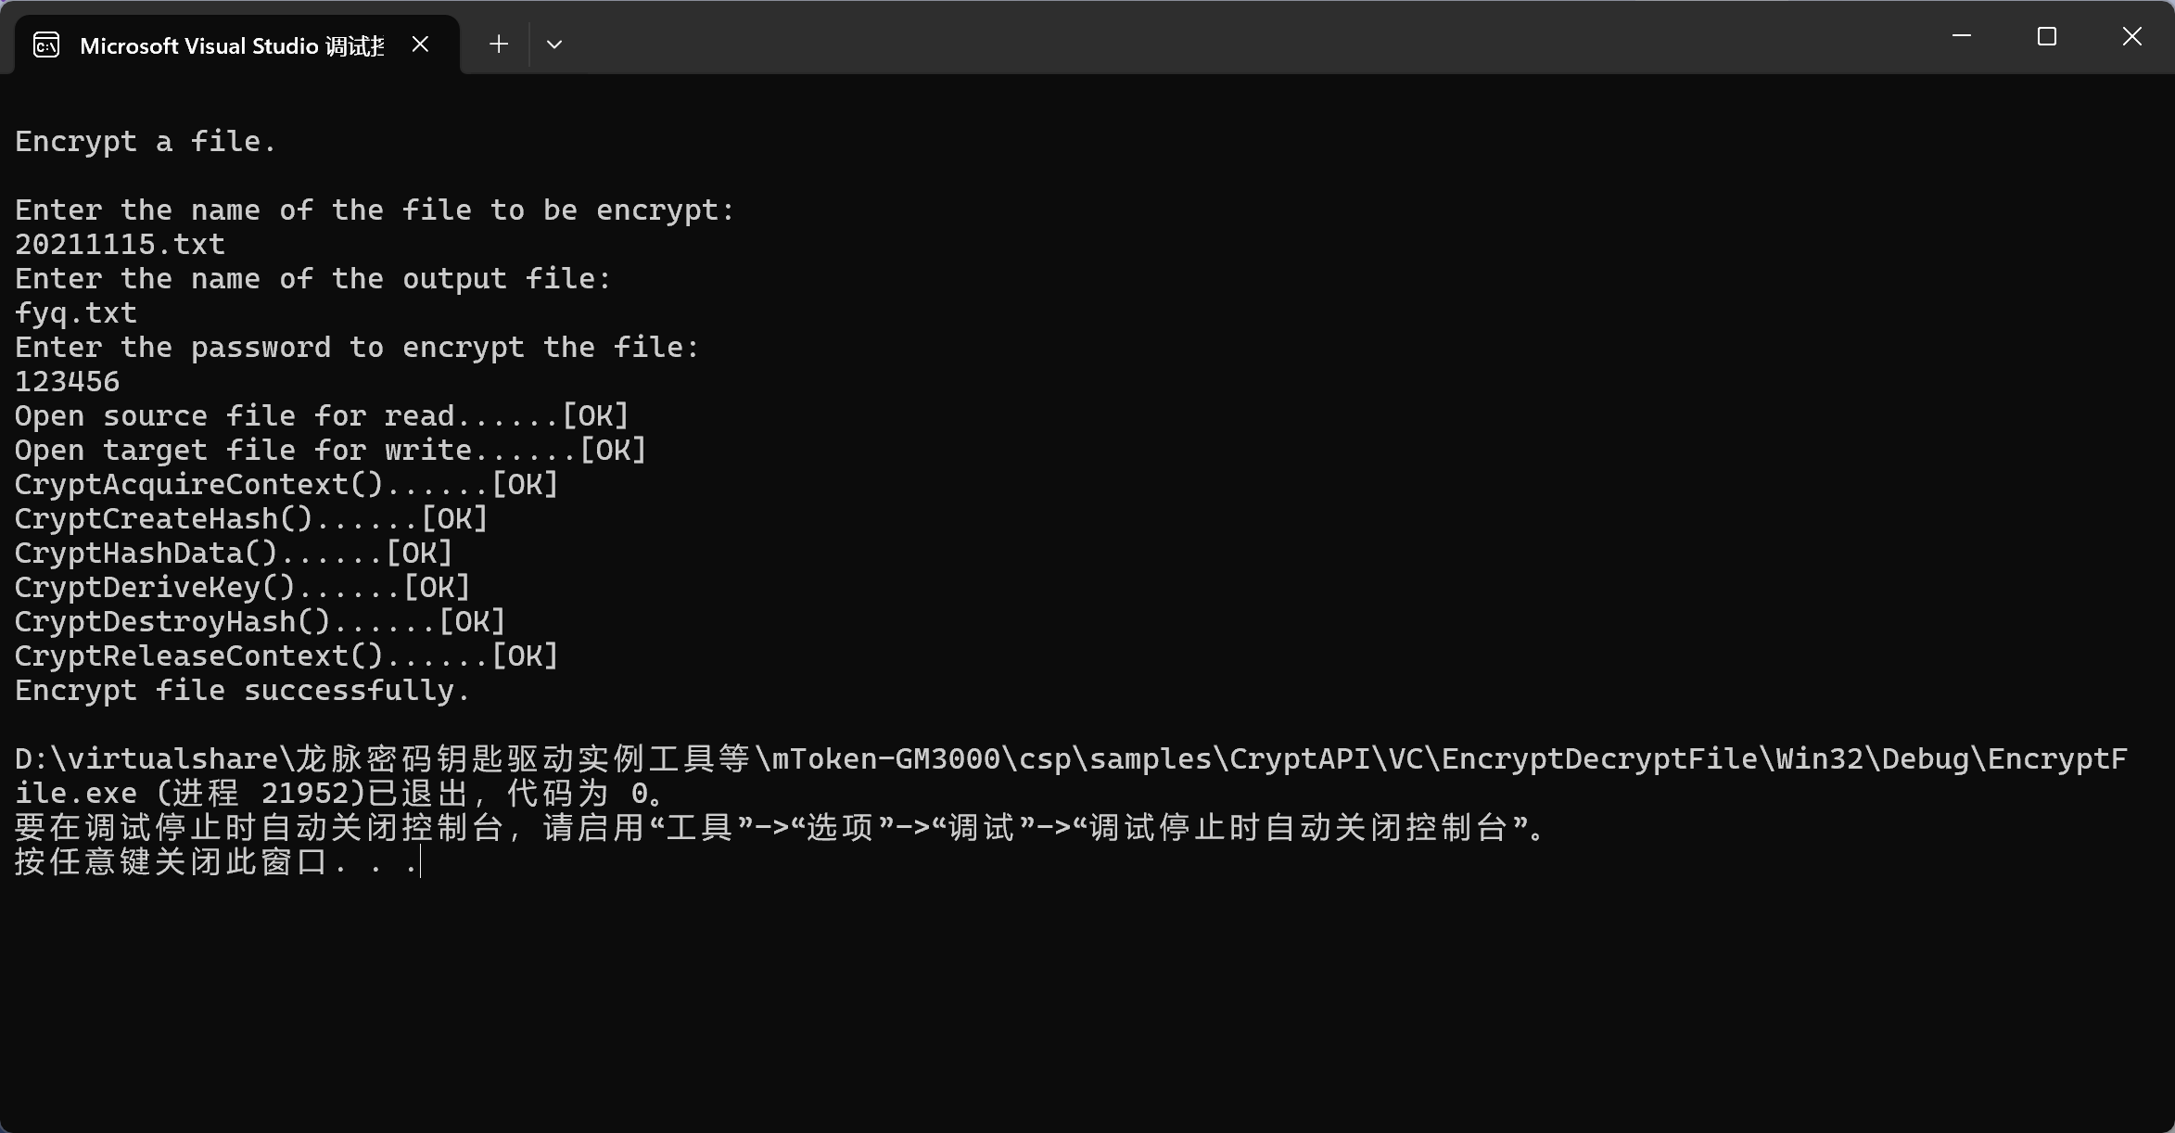Maximize the terminal window
The width and height of the screenshot is (2175, 1133).
pos(2047,36)
